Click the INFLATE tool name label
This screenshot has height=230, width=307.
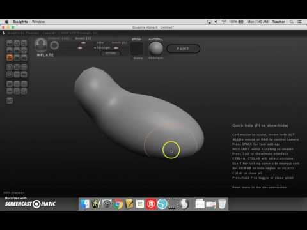click(45, 55)
